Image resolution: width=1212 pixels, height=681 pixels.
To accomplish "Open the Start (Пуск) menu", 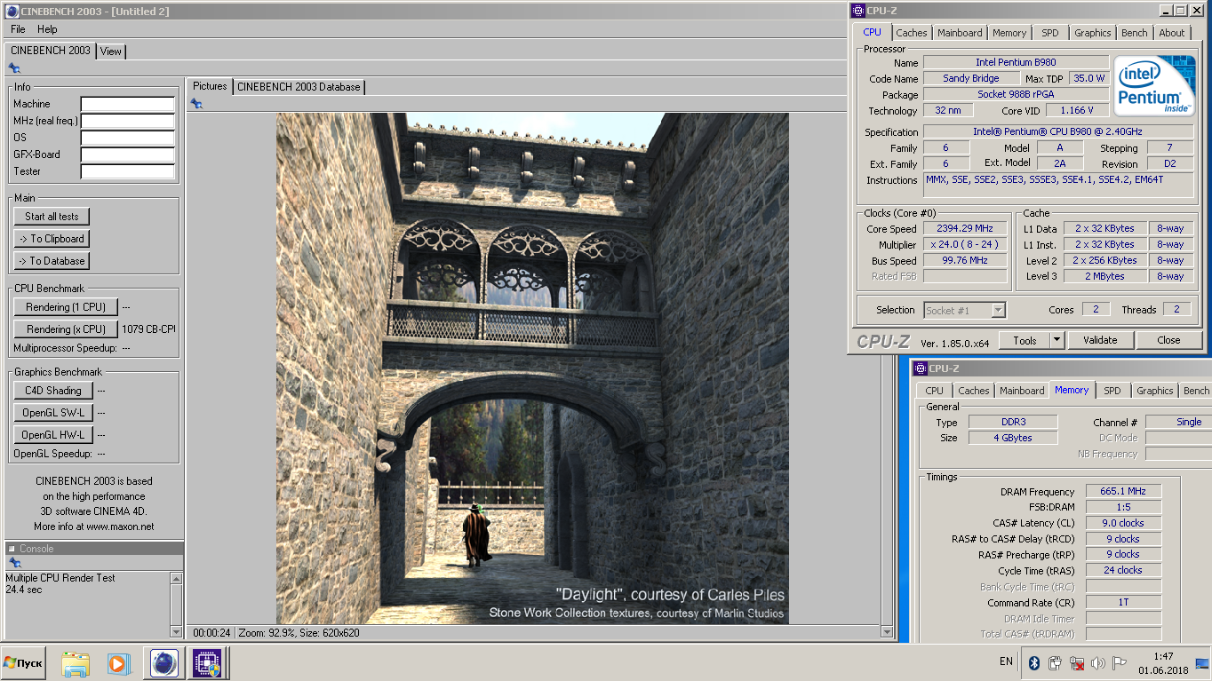I will pos(24,663).
